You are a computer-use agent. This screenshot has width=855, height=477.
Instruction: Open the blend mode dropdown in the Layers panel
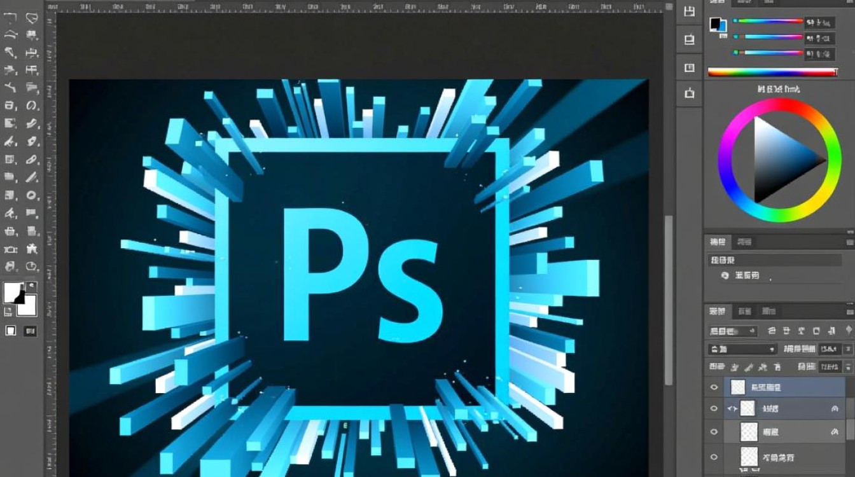coord(742,349)
